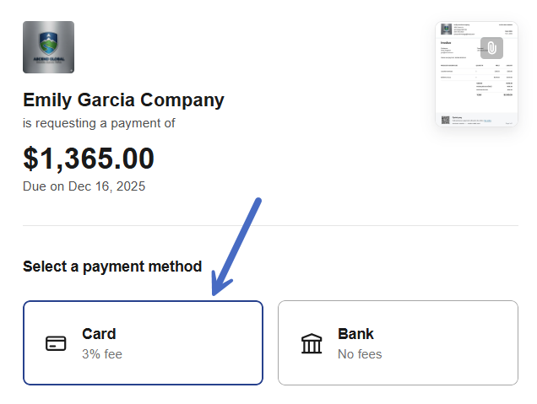Click the $1,365.00 payment amount
Viewport: 537px width, 404px height.
tap(89, 159)
